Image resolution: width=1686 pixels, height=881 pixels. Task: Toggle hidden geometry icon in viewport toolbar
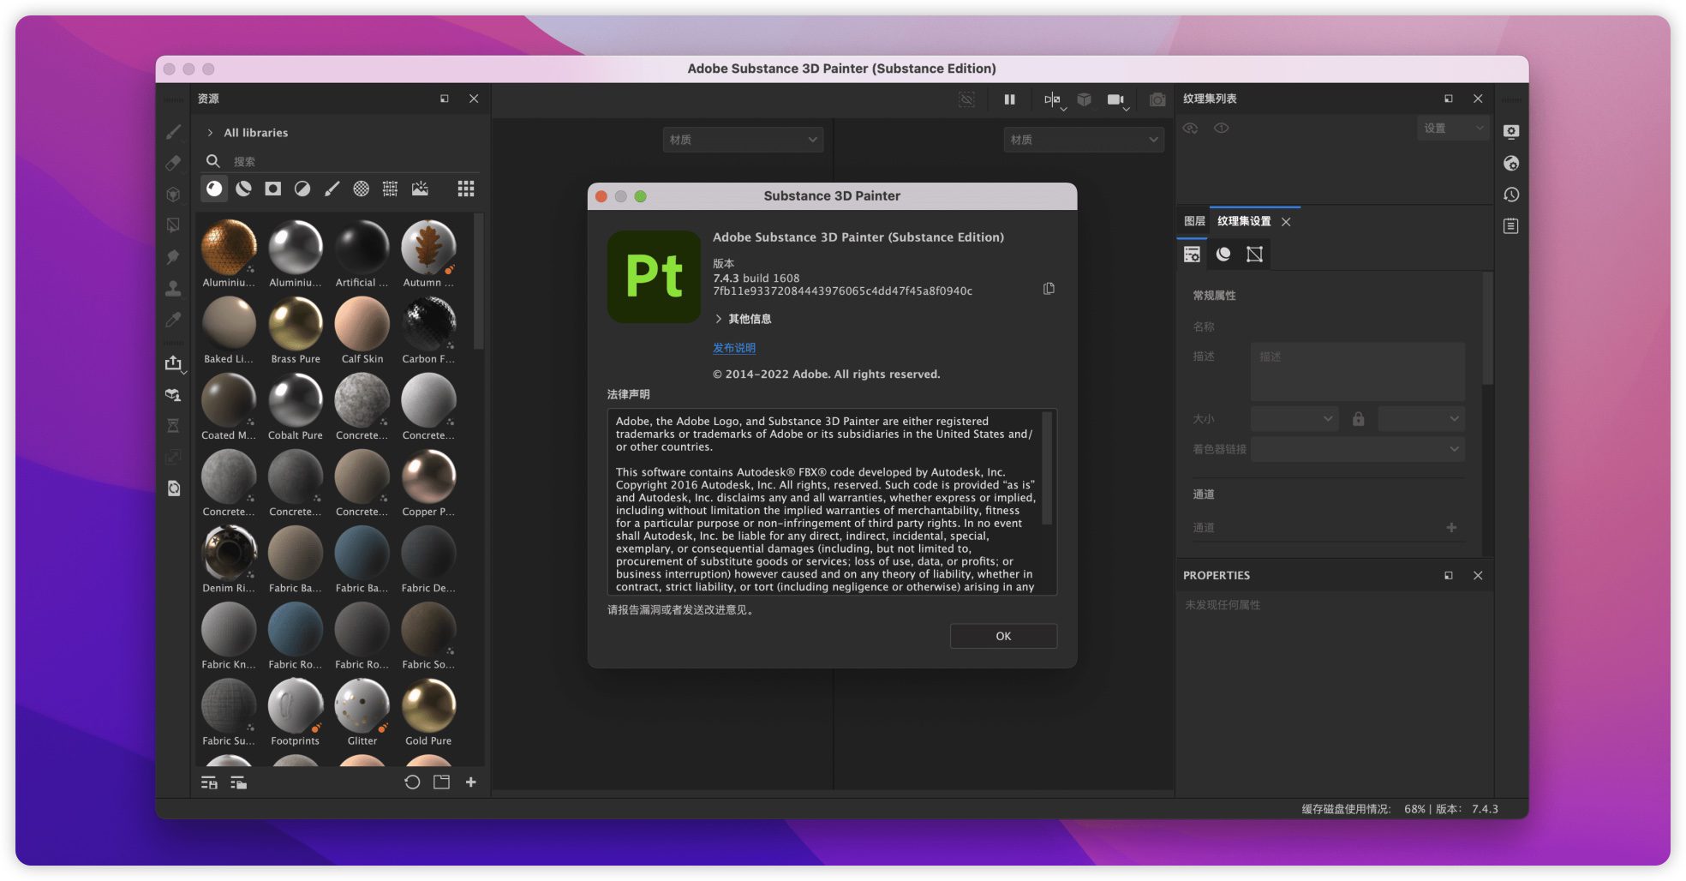coord(967,99)
